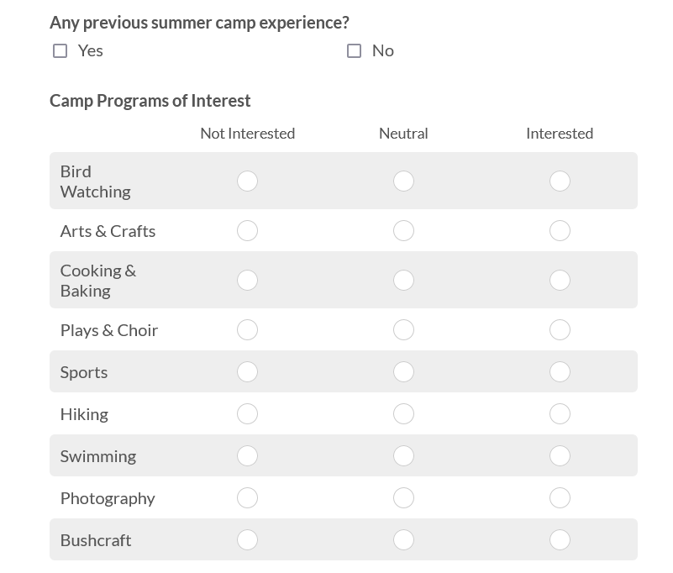Set Bushcraft to Not Interested

247,540
